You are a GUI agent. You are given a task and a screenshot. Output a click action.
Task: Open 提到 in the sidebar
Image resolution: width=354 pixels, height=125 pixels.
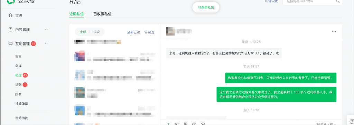pyautogui.click(x=18, y=85)
